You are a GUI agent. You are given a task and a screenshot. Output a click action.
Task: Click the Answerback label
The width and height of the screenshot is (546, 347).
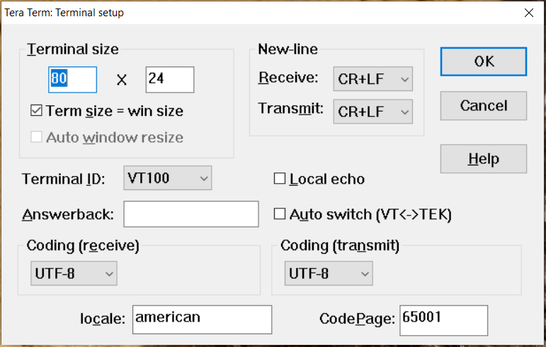pyautogui.click(x=68, y=214)
